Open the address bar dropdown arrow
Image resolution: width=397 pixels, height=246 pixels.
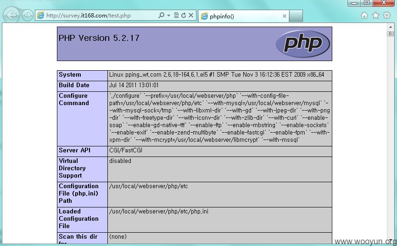coord(168,16)
